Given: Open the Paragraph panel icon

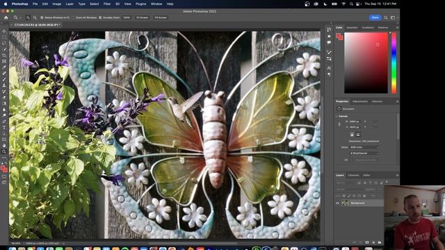Looking at the screenshot, I should coord(329,74).
